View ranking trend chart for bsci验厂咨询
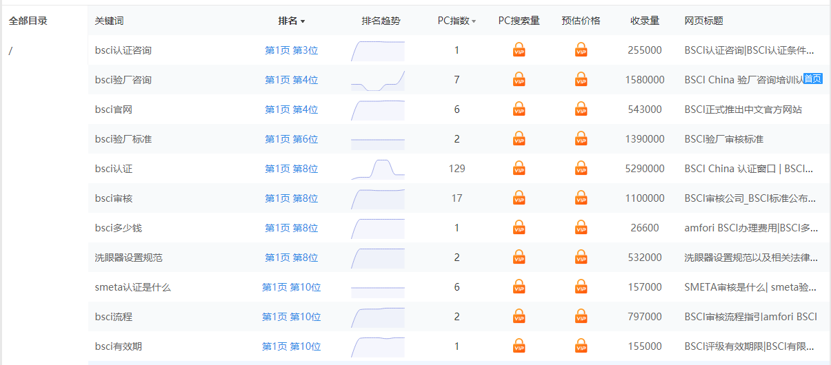831x365 pixels. pyautogui.click(x=378, y=80)
